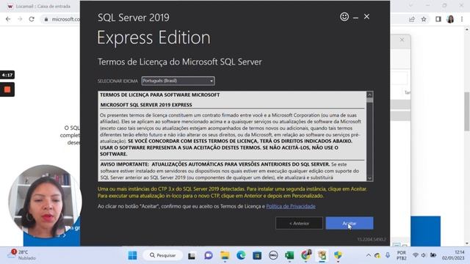Viewport: 470px width, 264px height.
Task: Open Chrome three-dot menu
Action: click(x=462, y=19)
